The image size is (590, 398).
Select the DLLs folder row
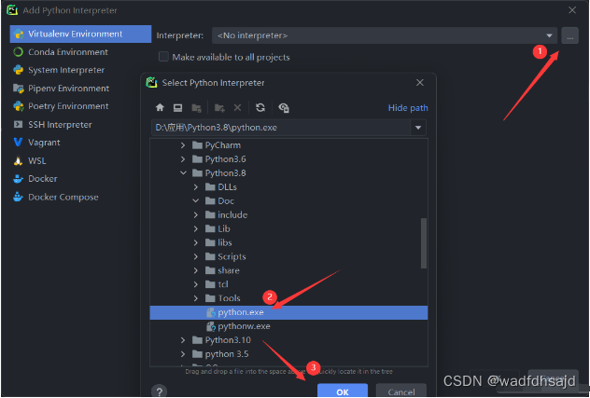tap(288, 186)
